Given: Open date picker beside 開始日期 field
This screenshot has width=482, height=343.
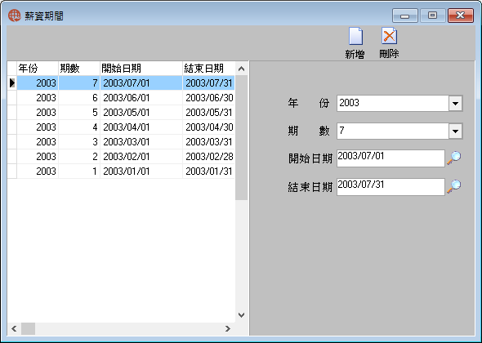Looking at the screenshot, I should point(453,158).
